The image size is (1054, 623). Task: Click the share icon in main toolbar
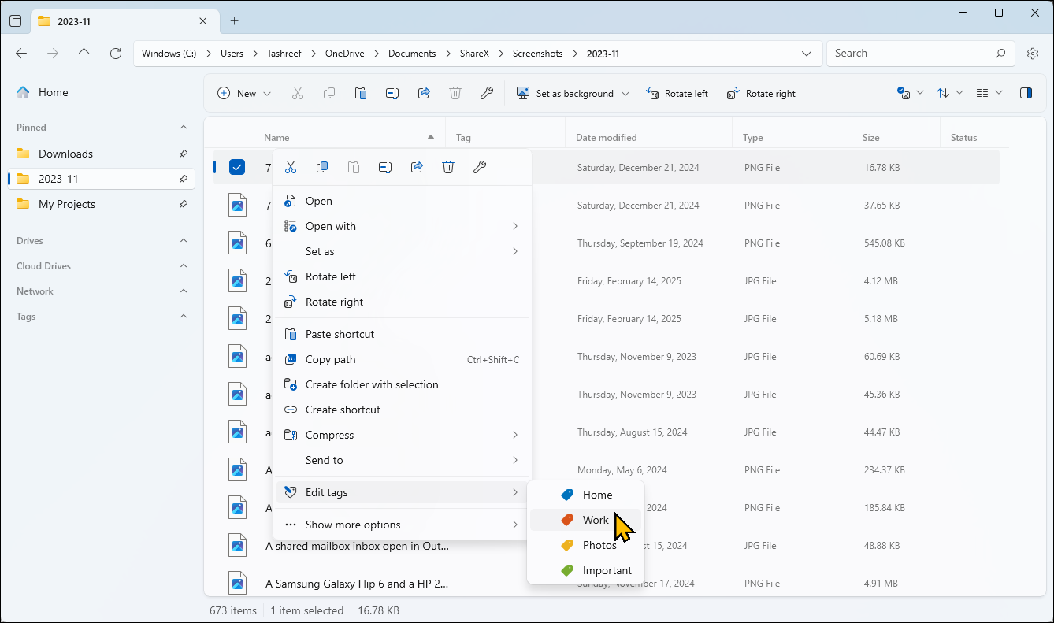pyautogui.click(x=424, y=93)
